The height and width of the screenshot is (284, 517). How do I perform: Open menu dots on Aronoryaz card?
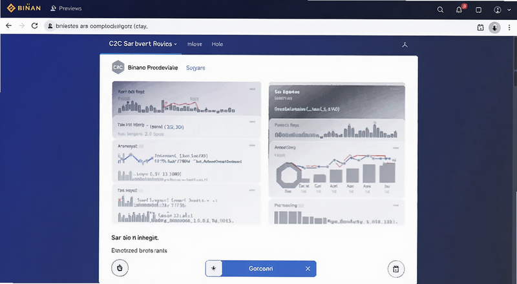pos(252,145)
